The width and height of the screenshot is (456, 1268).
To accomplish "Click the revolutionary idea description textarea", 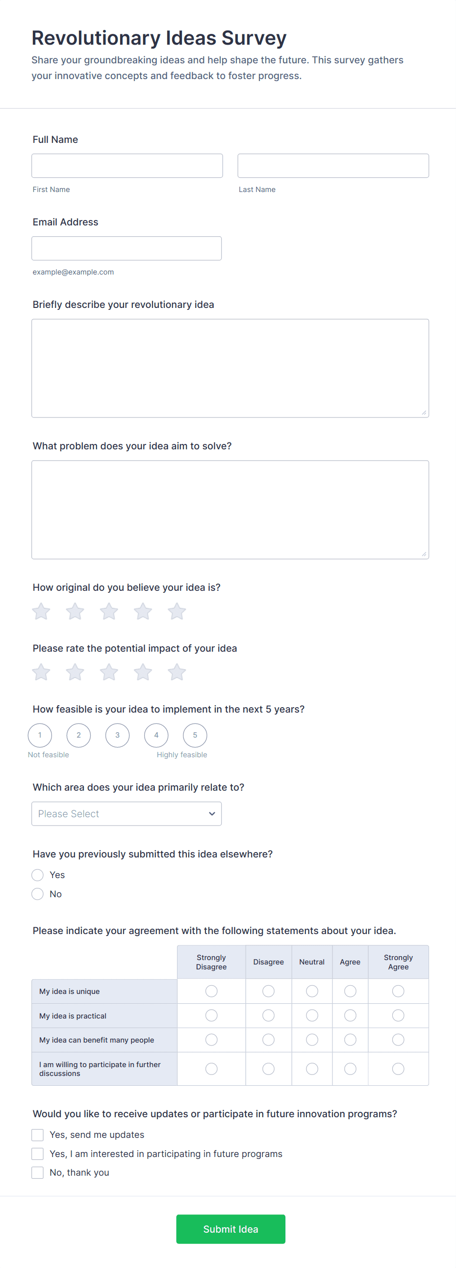I will pyautogui.click(x=230, y=368).
